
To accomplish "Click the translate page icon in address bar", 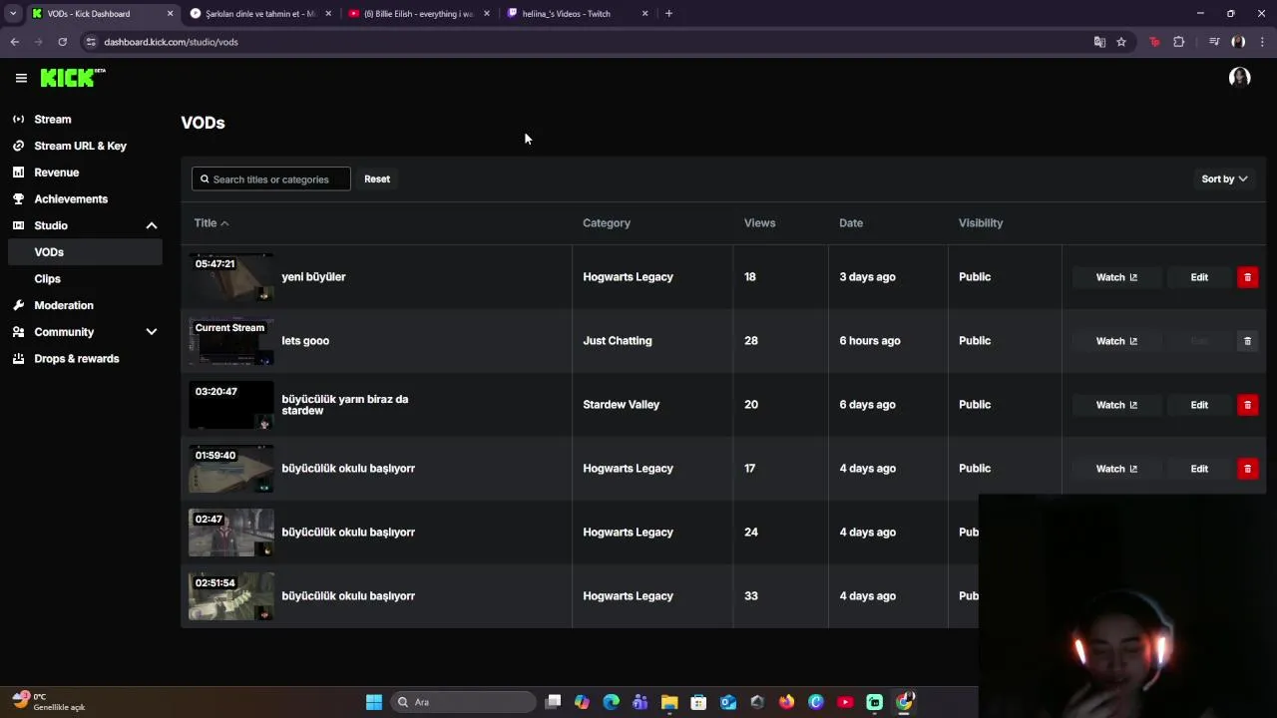I will coord(1099,42).
